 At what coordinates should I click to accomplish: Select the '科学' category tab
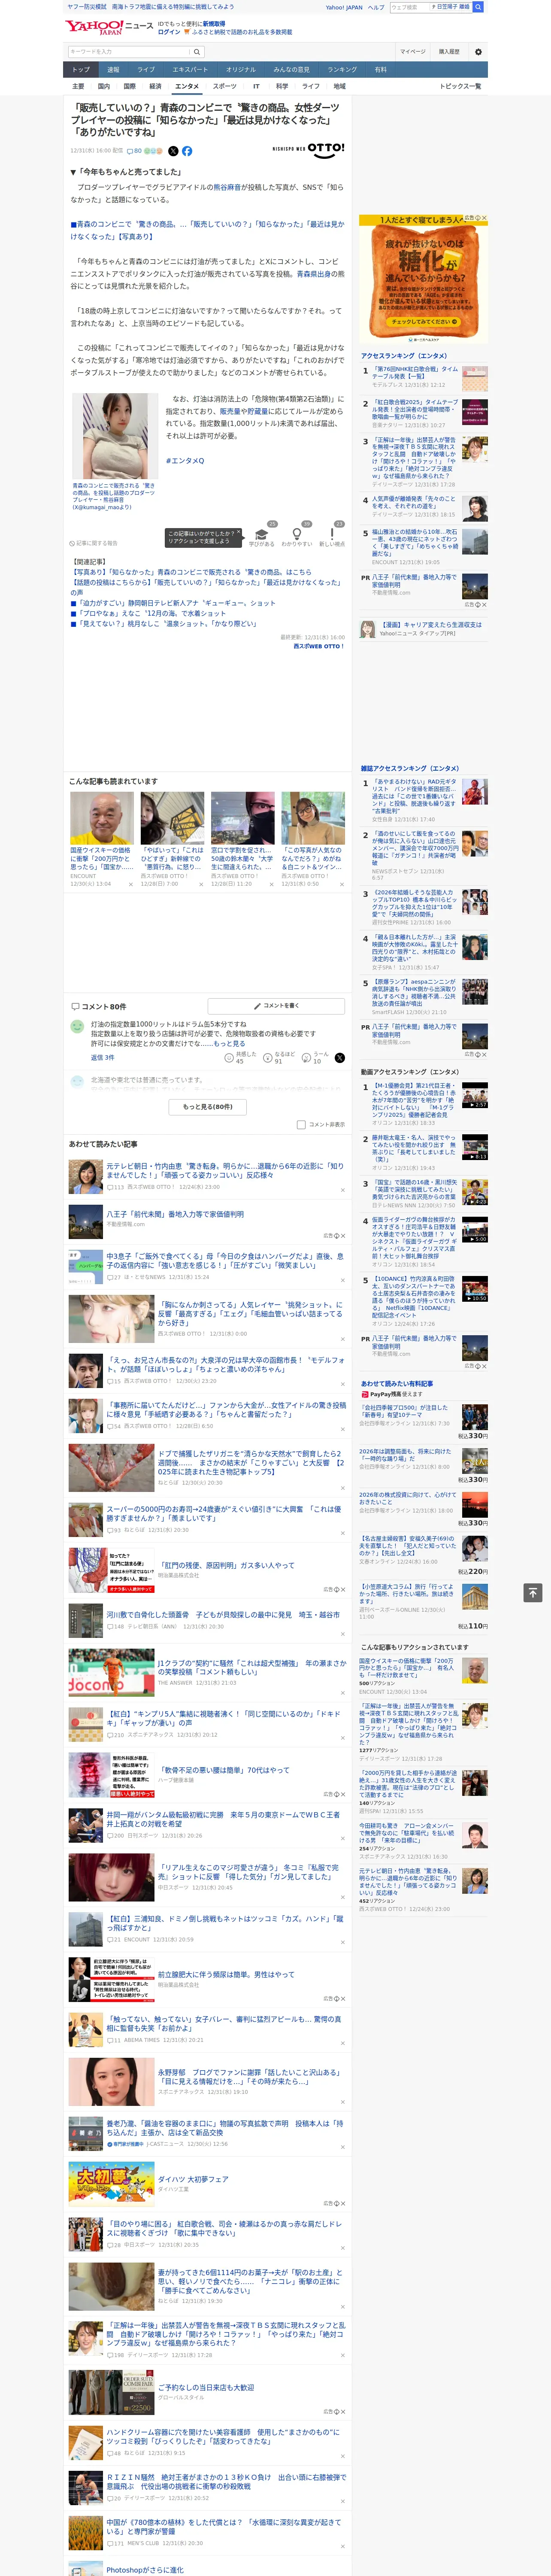pyautogui.click(x=282, y=86)
